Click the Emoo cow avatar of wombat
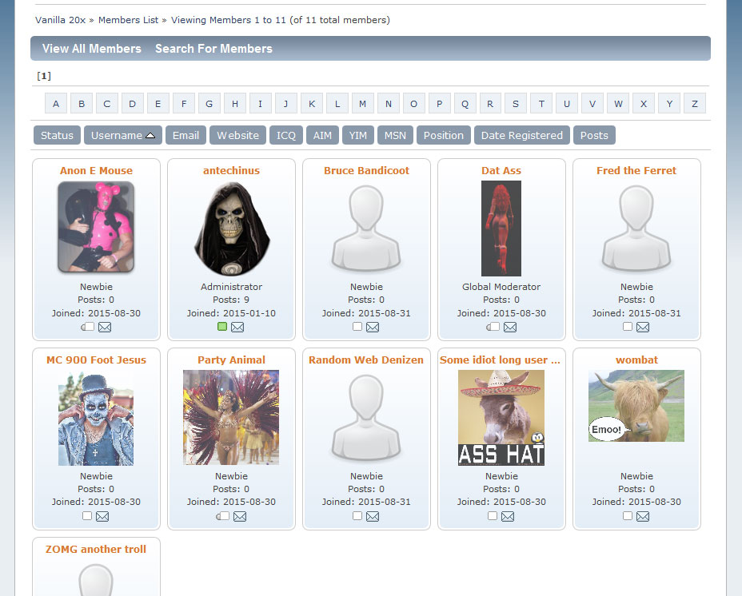The image size is (742, 596). tap(636, 406)
